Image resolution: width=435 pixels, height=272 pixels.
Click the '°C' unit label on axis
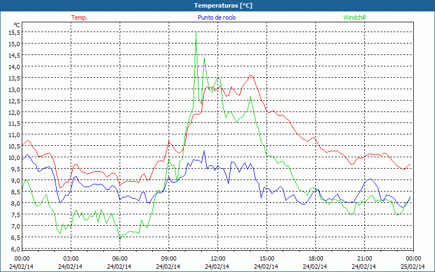tap(17, 25)
